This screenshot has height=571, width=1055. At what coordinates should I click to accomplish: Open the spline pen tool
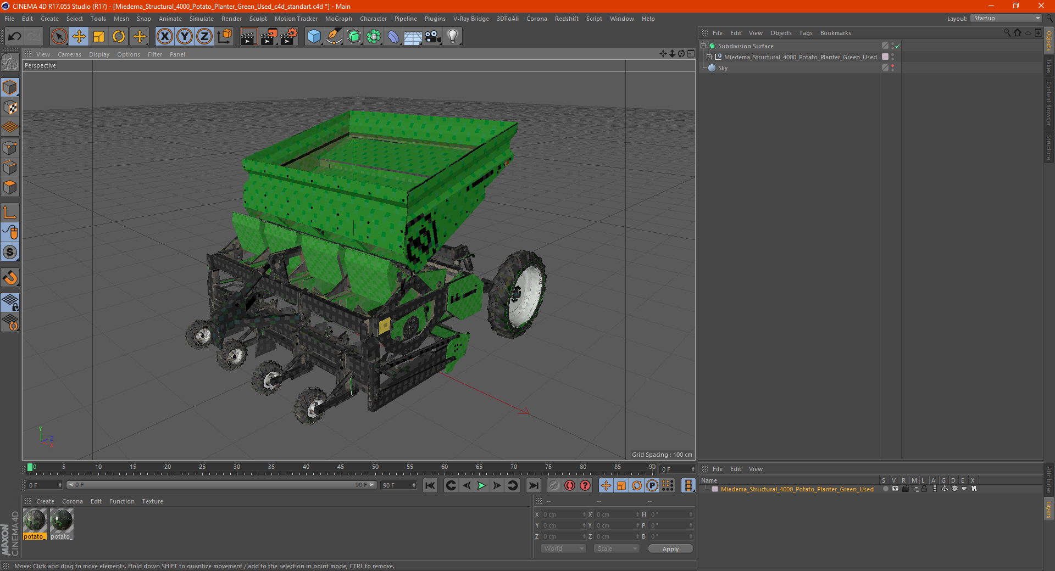pos(334,37)
